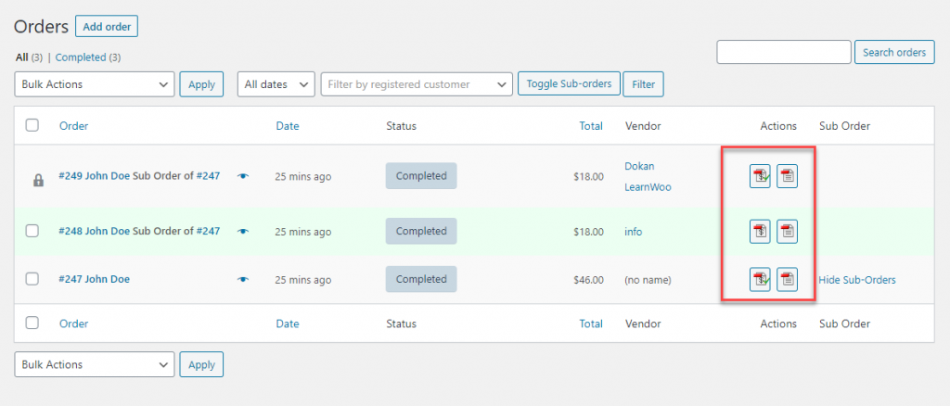Screen dimensions: 950x406
Task: Open PDF invoice for order #249
Action: 760,177
